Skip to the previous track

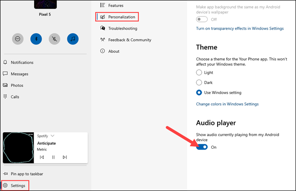click(x=42, y=157)
